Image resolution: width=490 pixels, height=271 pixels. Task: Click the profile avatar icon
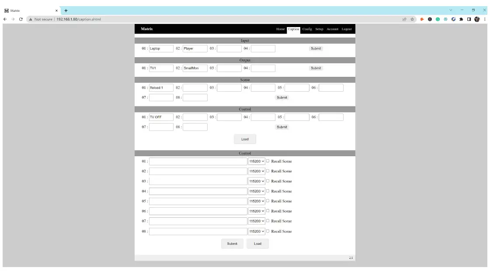(x=477, y=19)
